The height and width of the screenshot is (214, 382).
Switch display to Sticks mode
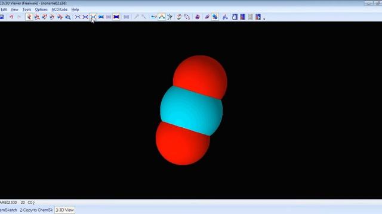coord(85,17)
